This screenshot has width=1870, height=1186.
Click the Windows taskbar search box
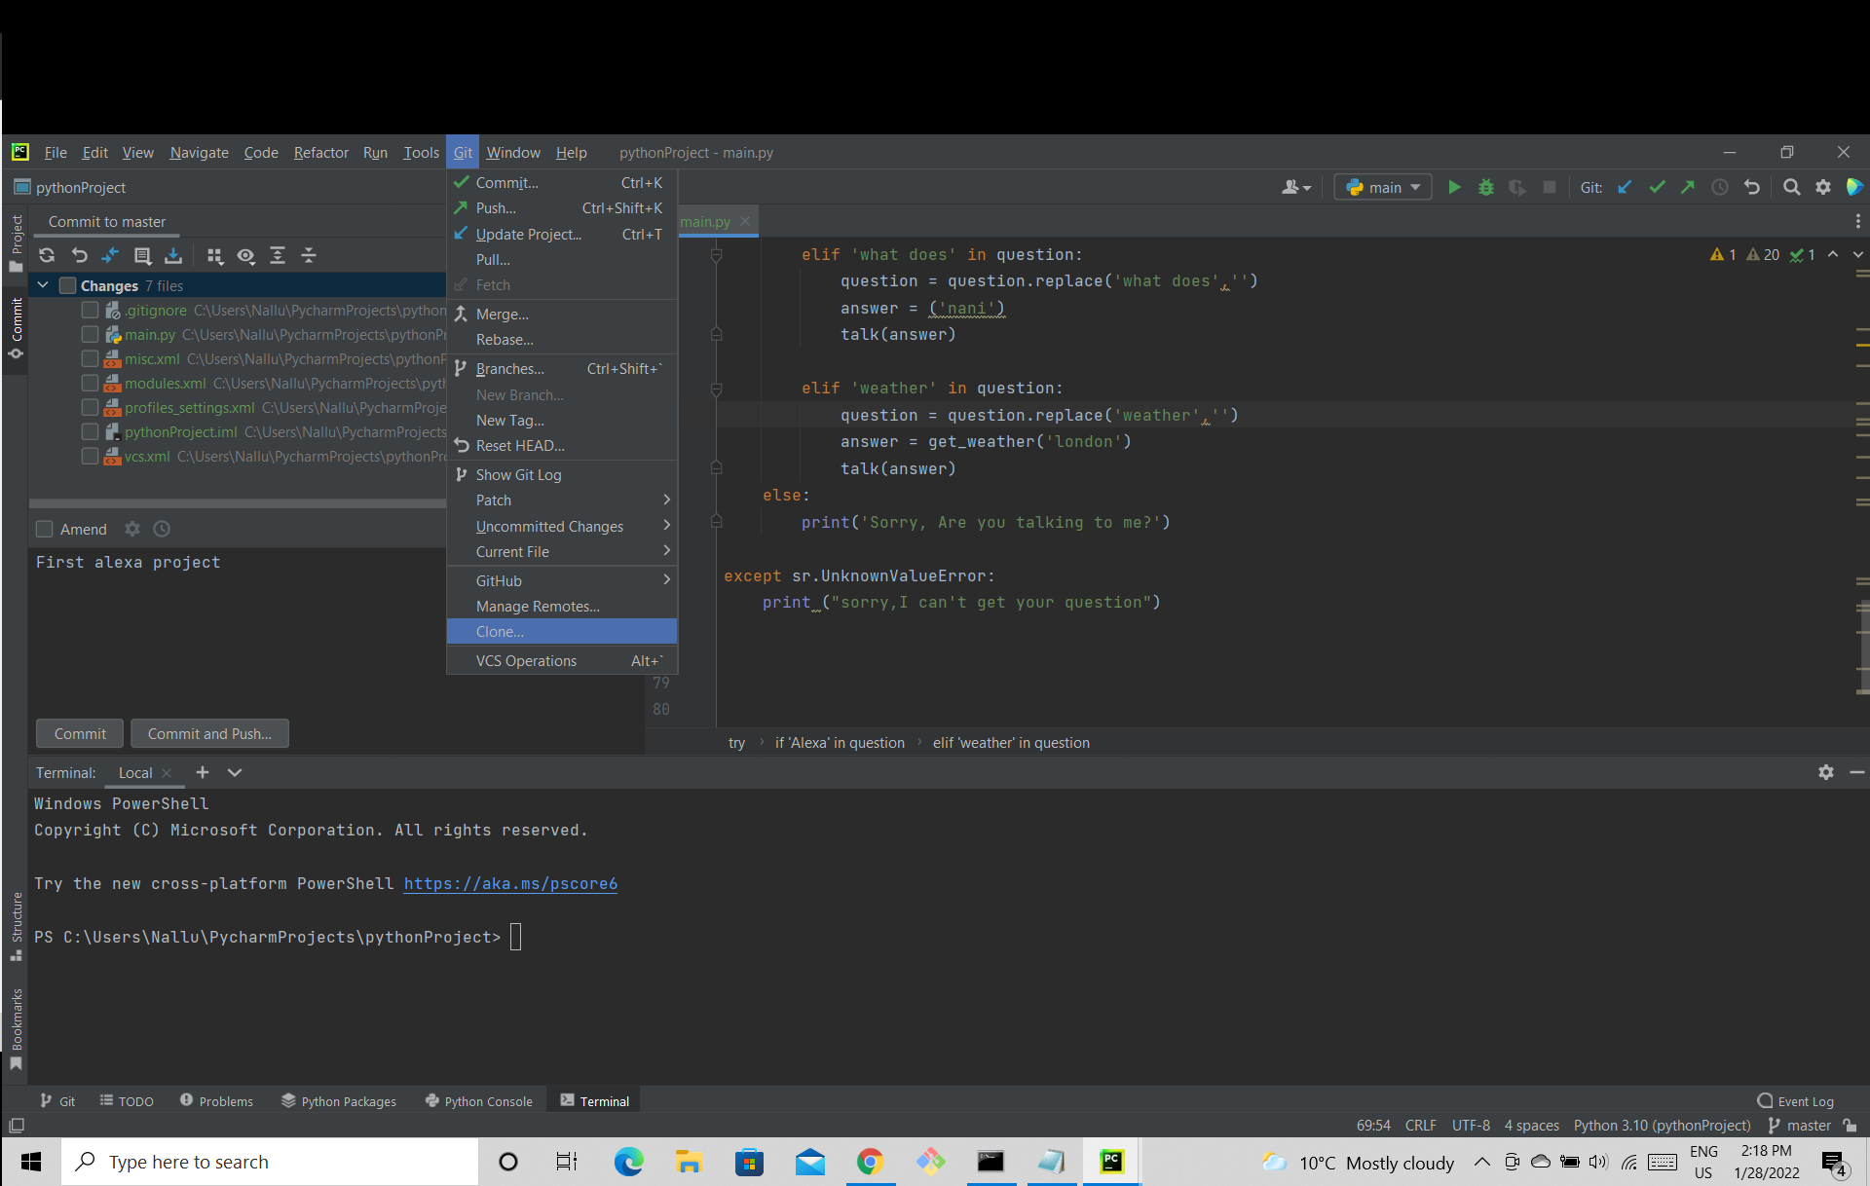click(273, 1162)
